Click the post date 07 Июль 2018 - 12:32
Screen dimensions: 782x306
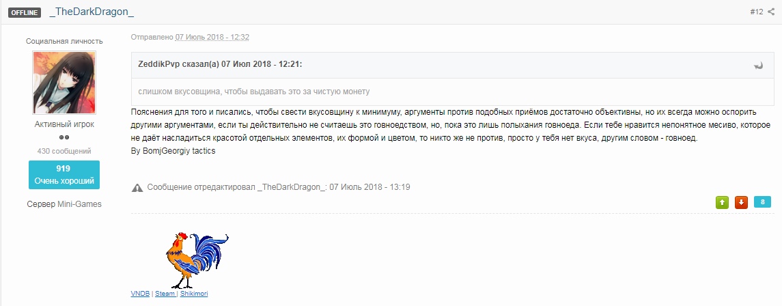tap(212, 37)
